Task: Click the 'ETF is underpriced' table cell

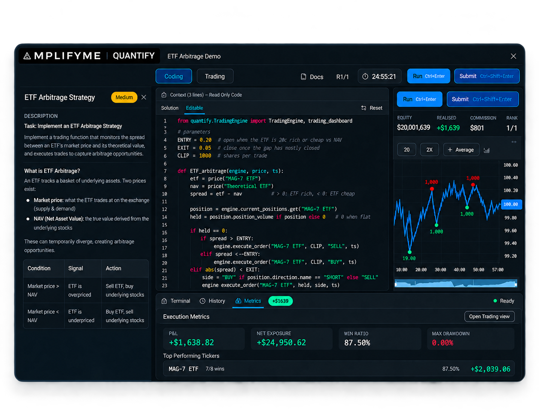Action: (x=83, y=316)
